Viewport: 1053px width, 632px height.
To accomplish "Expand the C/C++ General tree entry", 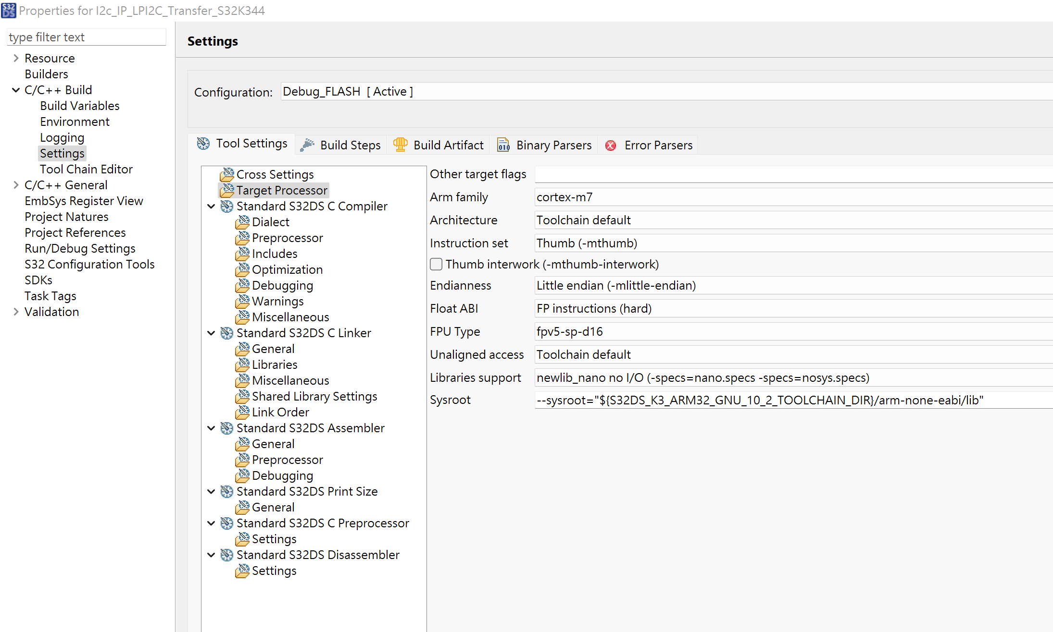I will pyautogui.click(x=16, y=185).
